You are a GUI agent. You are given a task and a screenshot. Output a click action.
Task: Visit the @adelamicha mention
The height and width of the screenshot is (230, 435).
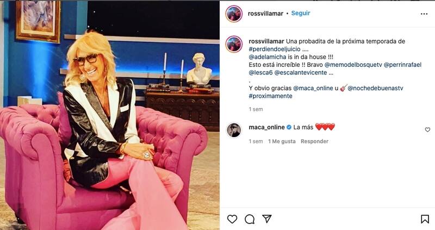click(268, 57)
